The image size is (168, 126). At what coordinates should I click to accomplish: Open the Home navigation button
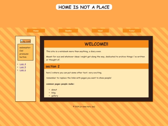(36, 31)
